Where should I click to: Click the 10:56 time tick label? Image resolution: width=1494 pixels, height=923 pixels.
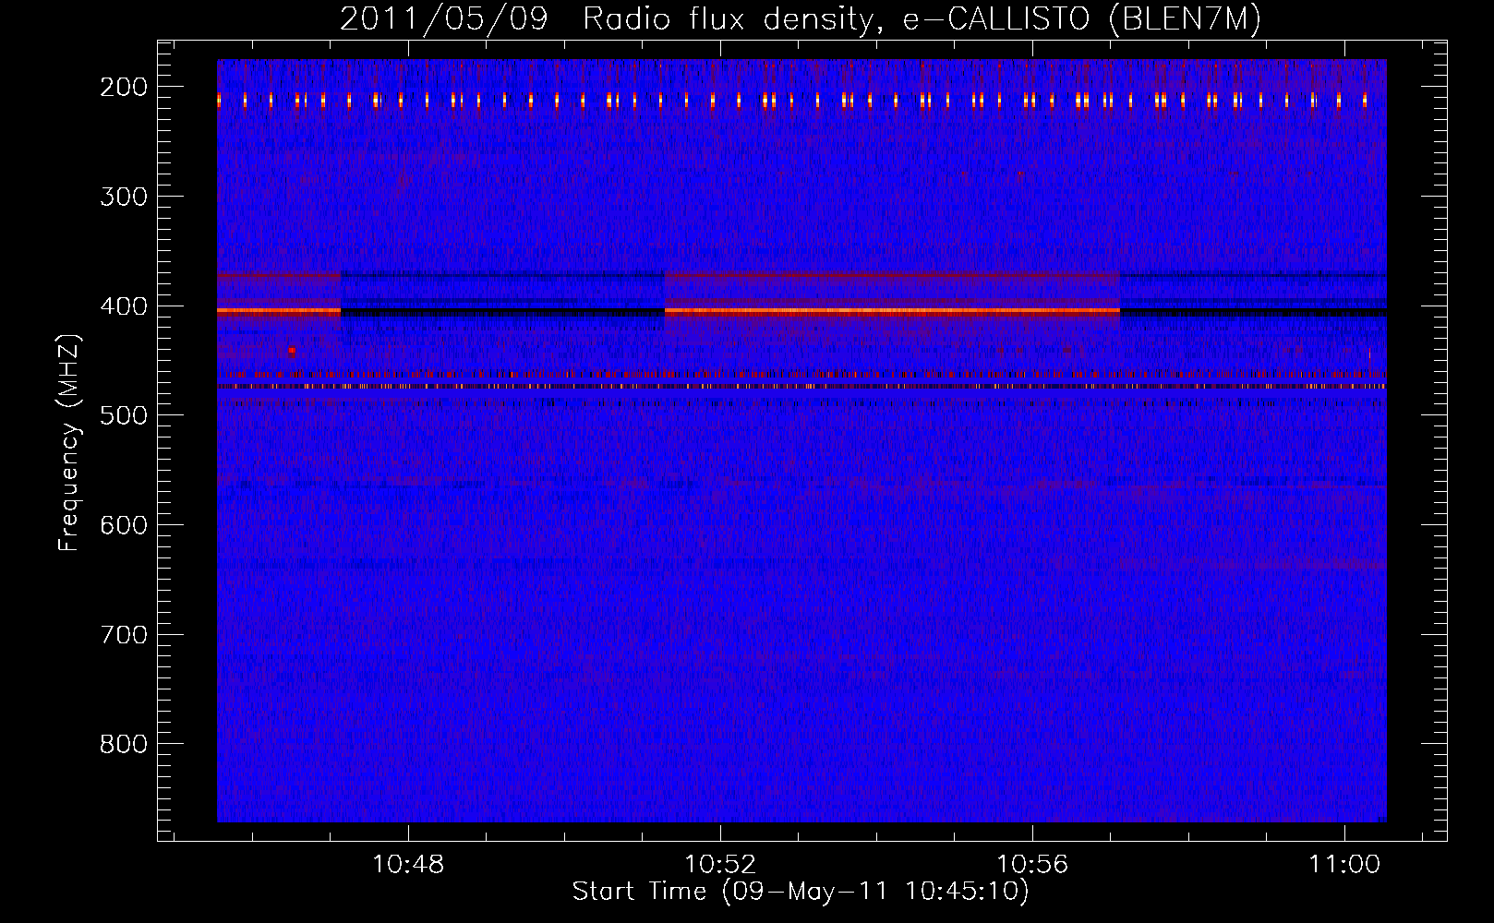[x=1032, y=864]
